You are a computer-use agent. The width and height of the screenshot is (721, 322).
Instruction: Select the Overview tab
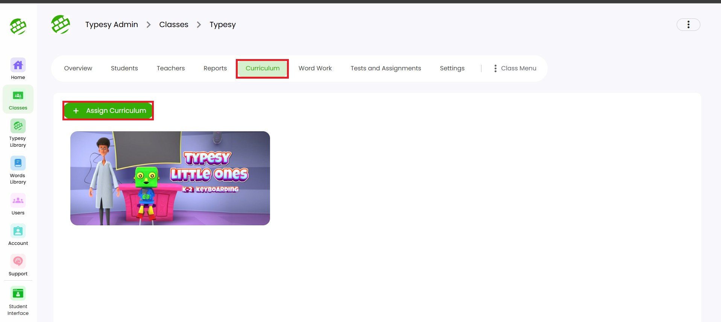point(78,68)
